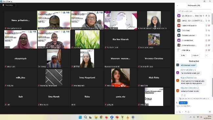Toggle video for Khaerum Munawaroh in participants list
Screen dimensions: 213x120
pos(209,26)
